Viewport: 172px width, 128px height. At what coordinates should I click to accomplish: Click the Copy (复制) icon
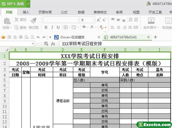16,27
